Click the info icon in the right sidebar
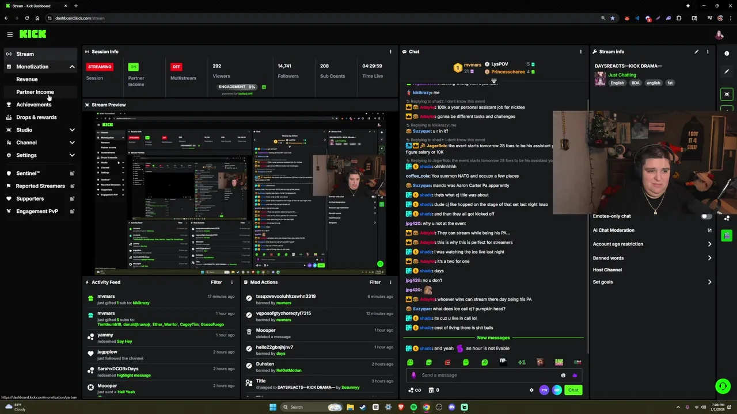The image size is (737, 414). 727,53
